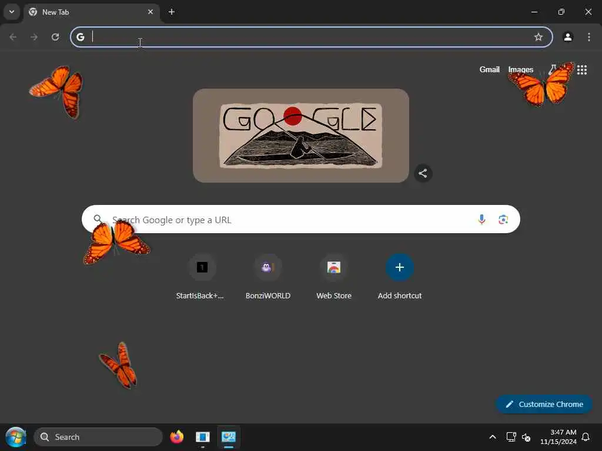Open the network status tray icon
This screenshot has height=451, width=602.
511,437
